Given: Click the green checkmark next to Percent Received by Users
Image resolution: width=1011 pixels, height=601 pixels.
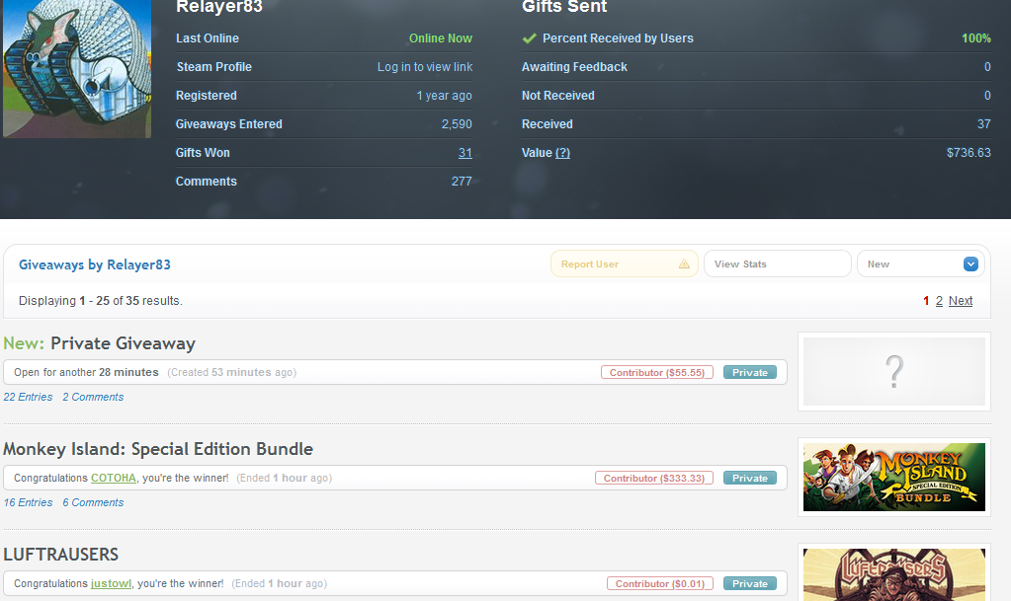Looking at the screenshot, I should [x=530, y=38].
